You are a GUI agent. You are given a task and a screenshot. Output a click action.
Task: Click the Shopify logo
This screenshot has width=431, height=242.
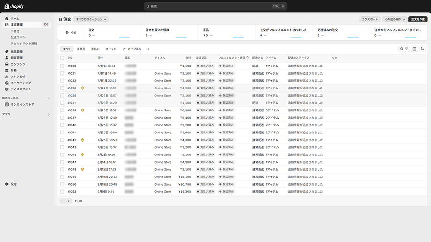click(x=14, y=6)
